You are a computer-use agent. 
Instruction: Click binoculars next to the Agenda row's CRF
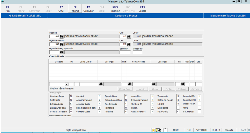[x=128, y=37]
